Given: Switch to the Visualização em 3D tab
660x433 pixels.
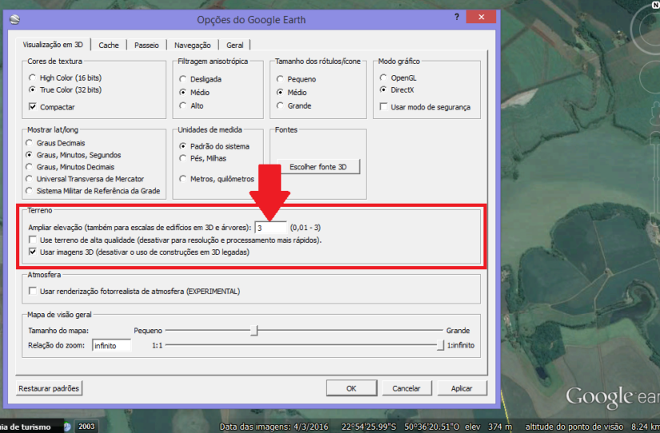Looking at the screenshot, I should point(53,45).
